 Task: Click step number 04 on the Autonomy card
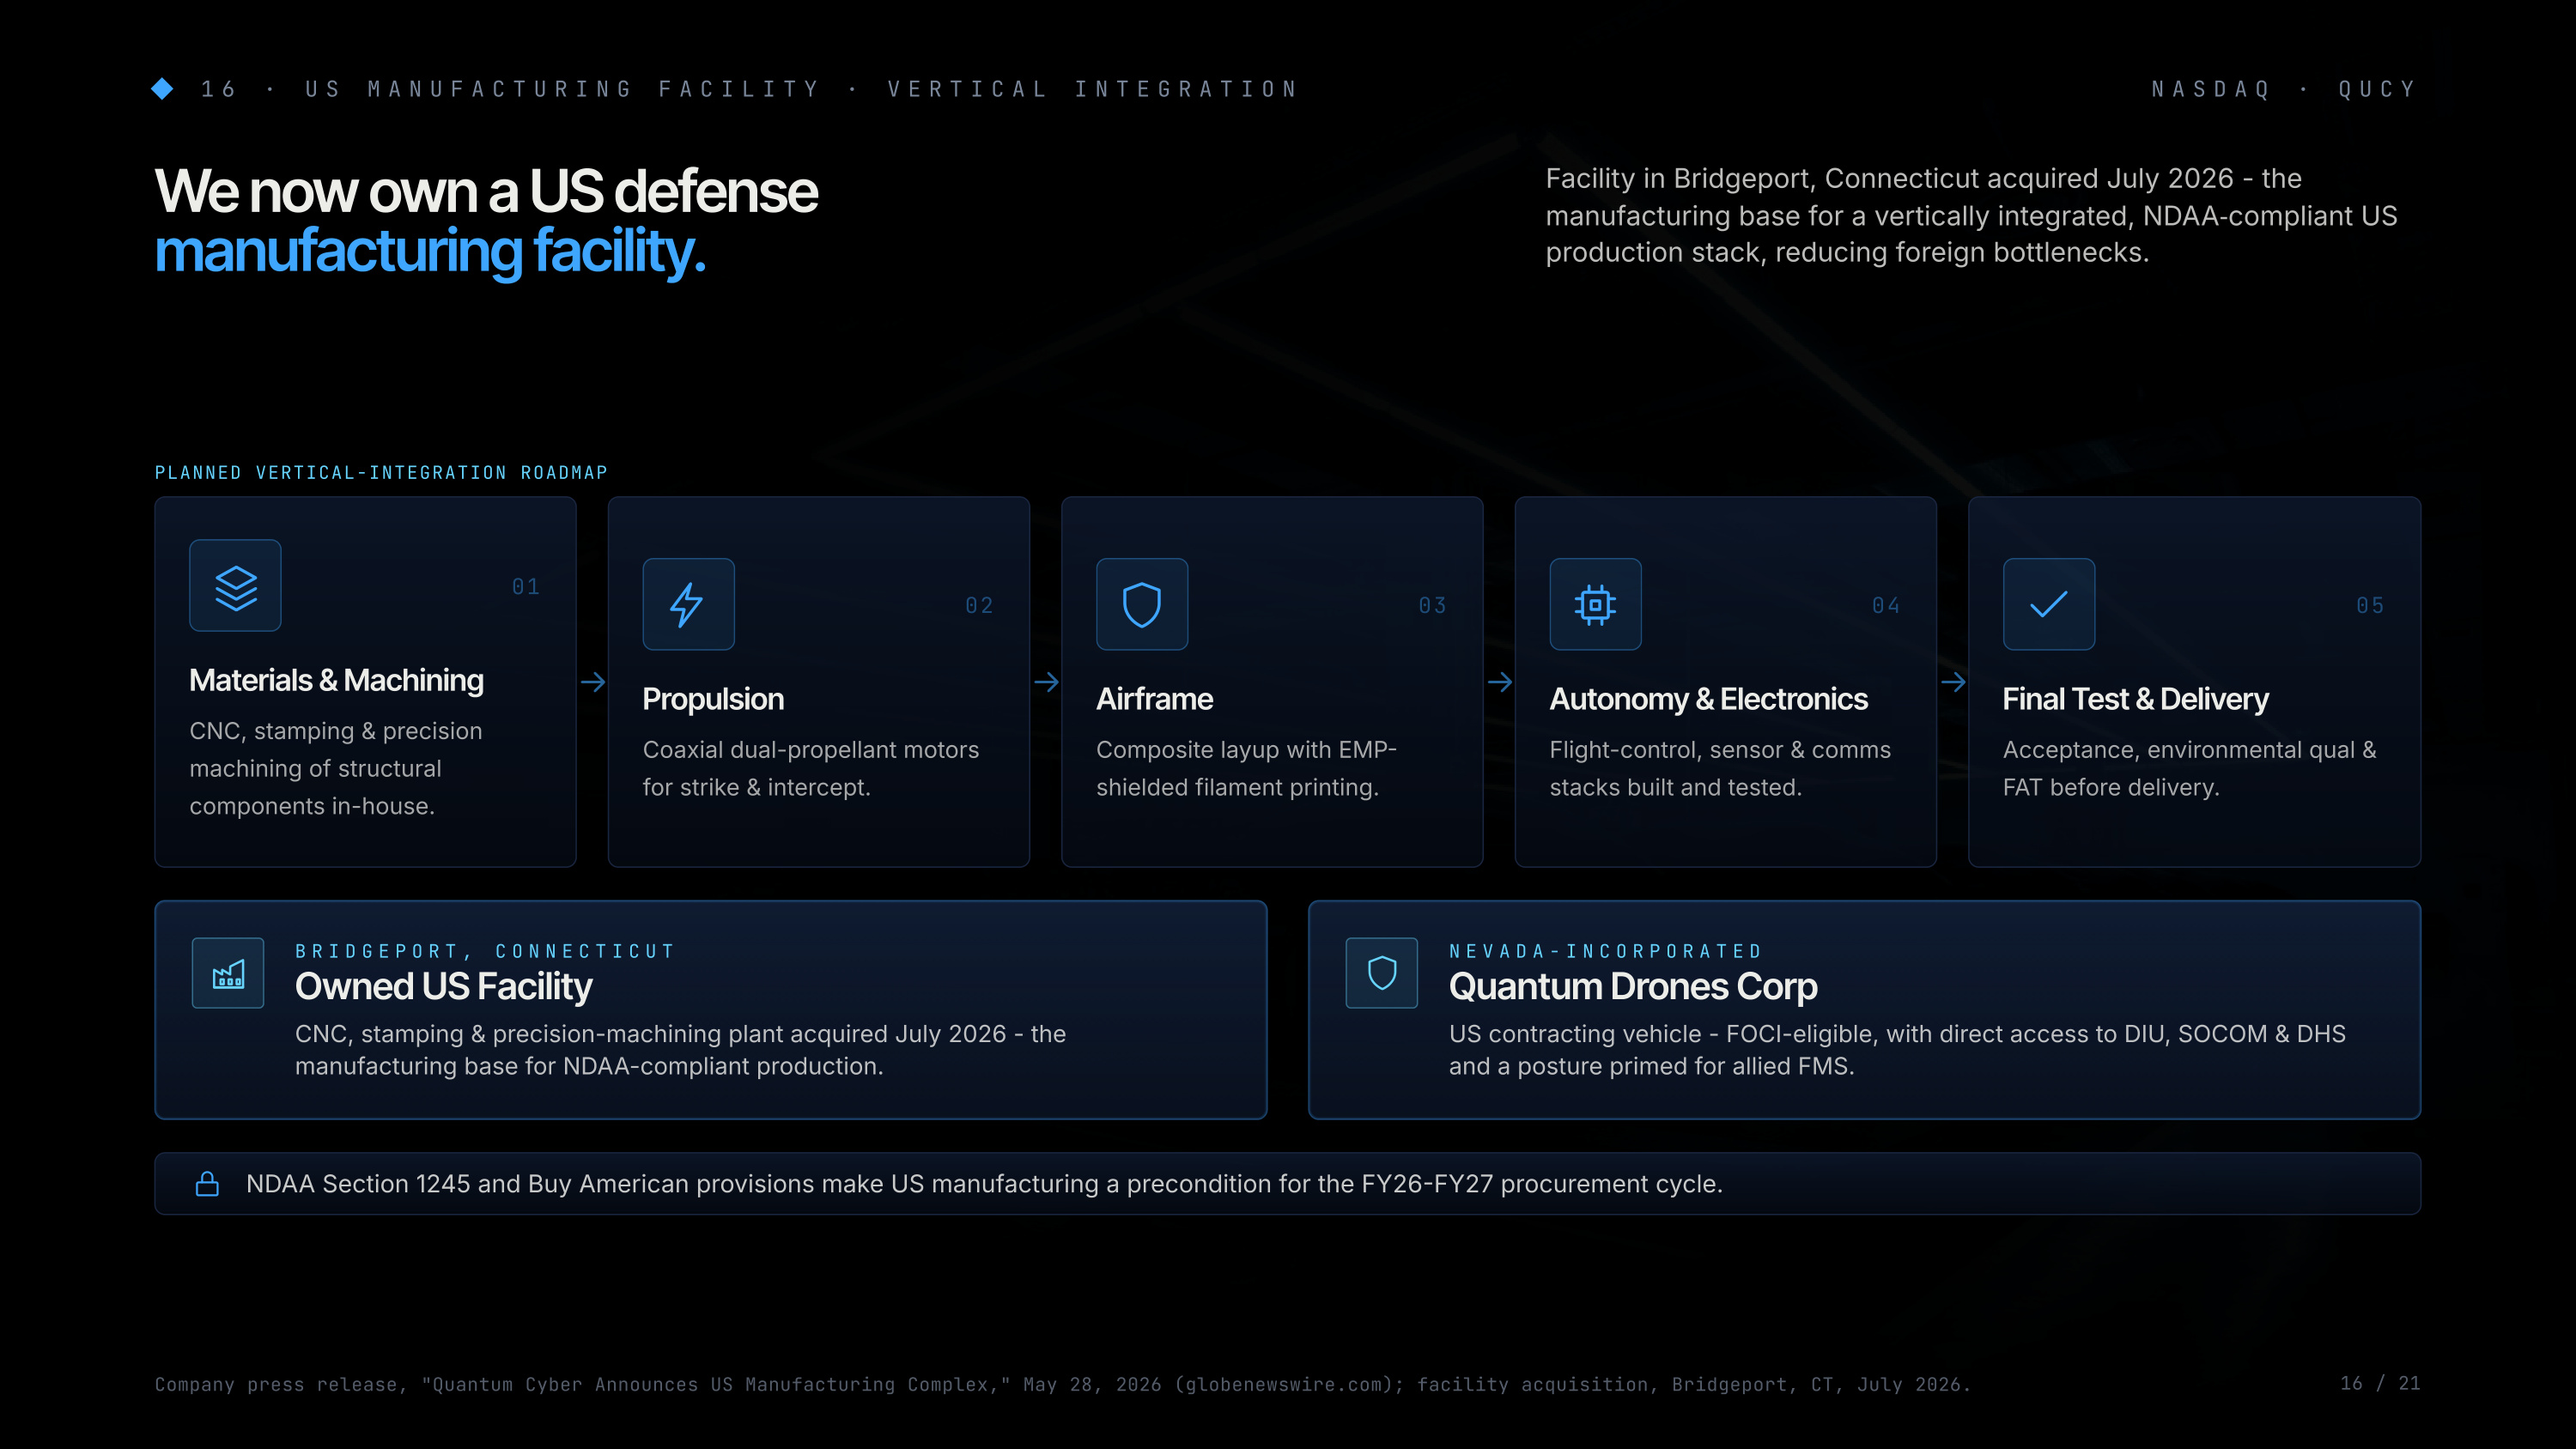pos(1886,605)
